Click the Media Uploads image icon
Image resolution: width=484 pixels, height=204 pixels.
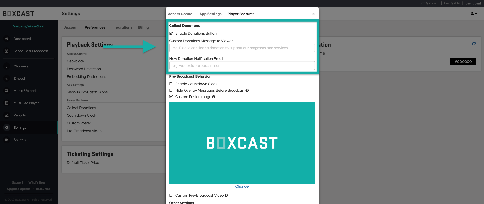tap(7, 91)
